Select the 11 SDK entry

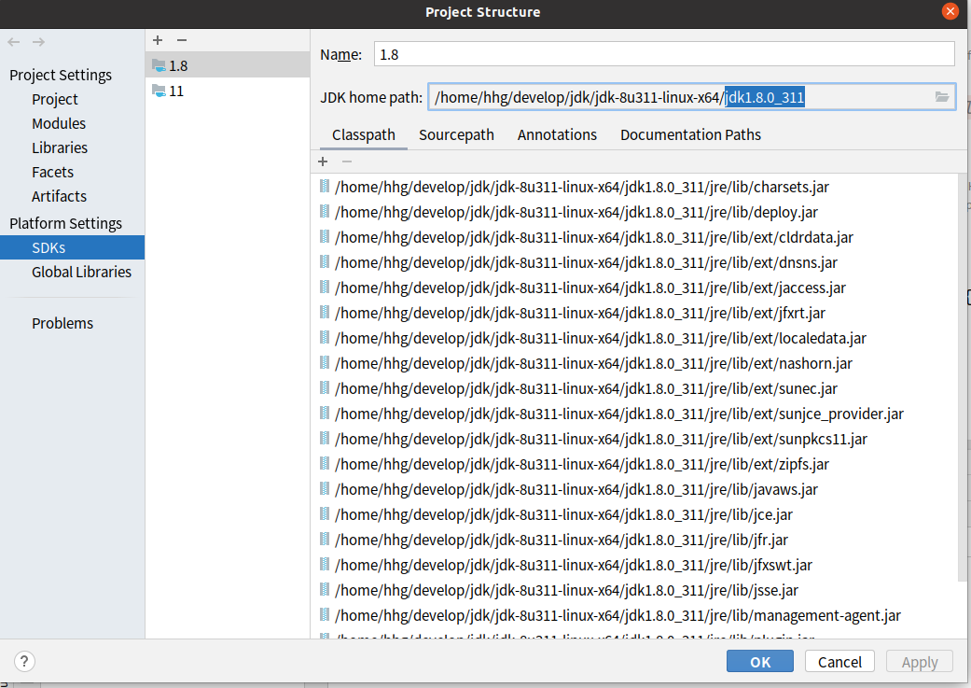tap(228, 91)
